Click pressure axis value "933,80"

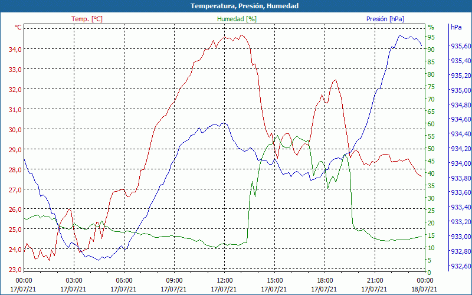[x=461, y=178]
